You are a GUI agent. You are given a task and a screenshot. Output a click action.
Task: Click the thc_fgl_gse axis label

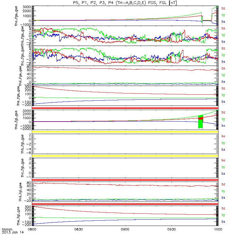point(22,168)
